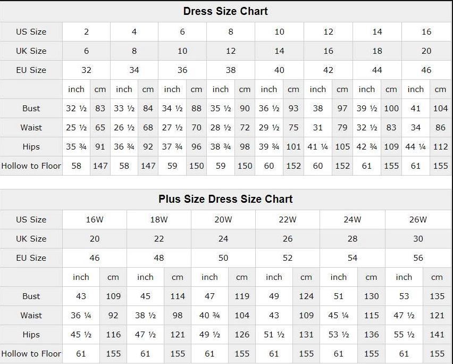Viewport: 453px width, 364px height.
Task: Click the Bust row label in plus size chart
Action: [31, 296]
